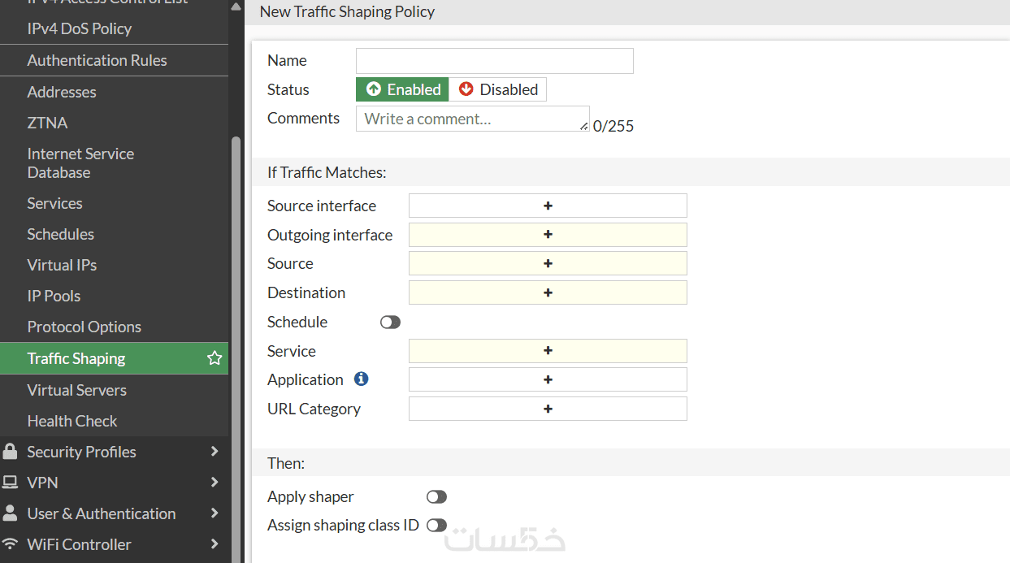Go to Protocol Options menu item
The height and width of the screenshot is (563, 1010).
(x=84, y=327)
